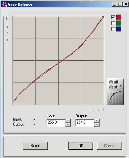
Task: Click the Cancel button
Action: [x=110, y=146]
